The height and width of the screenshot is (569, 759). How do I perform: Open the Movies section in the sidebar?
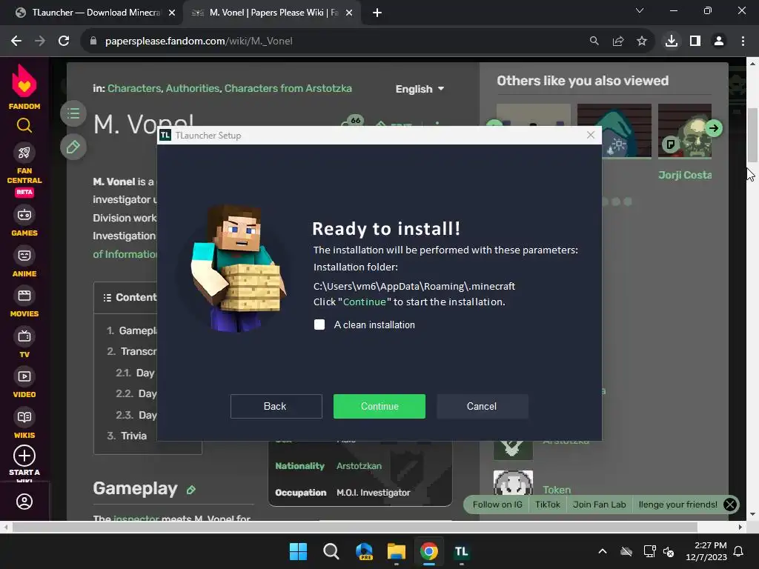[x=24, y=302]
